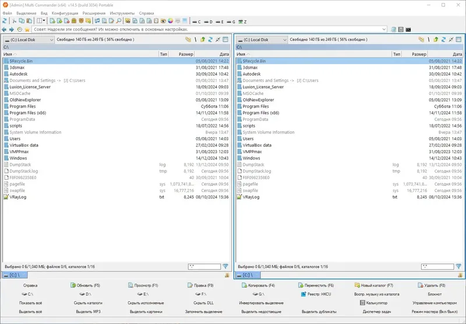Viewport: 466px width, 324px height.
Task: Expand the command line tip dropdown
Action: tap(384, 29)
